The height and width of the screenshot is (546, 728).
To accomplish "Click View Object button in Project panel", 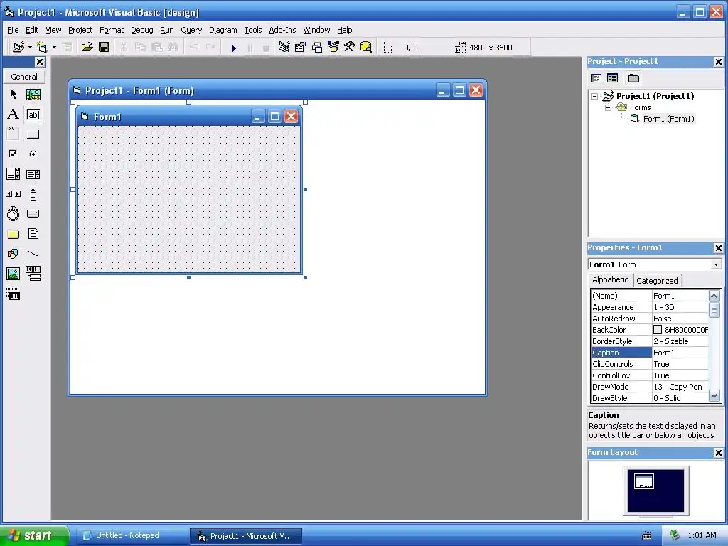I will (x=612, y=78).
